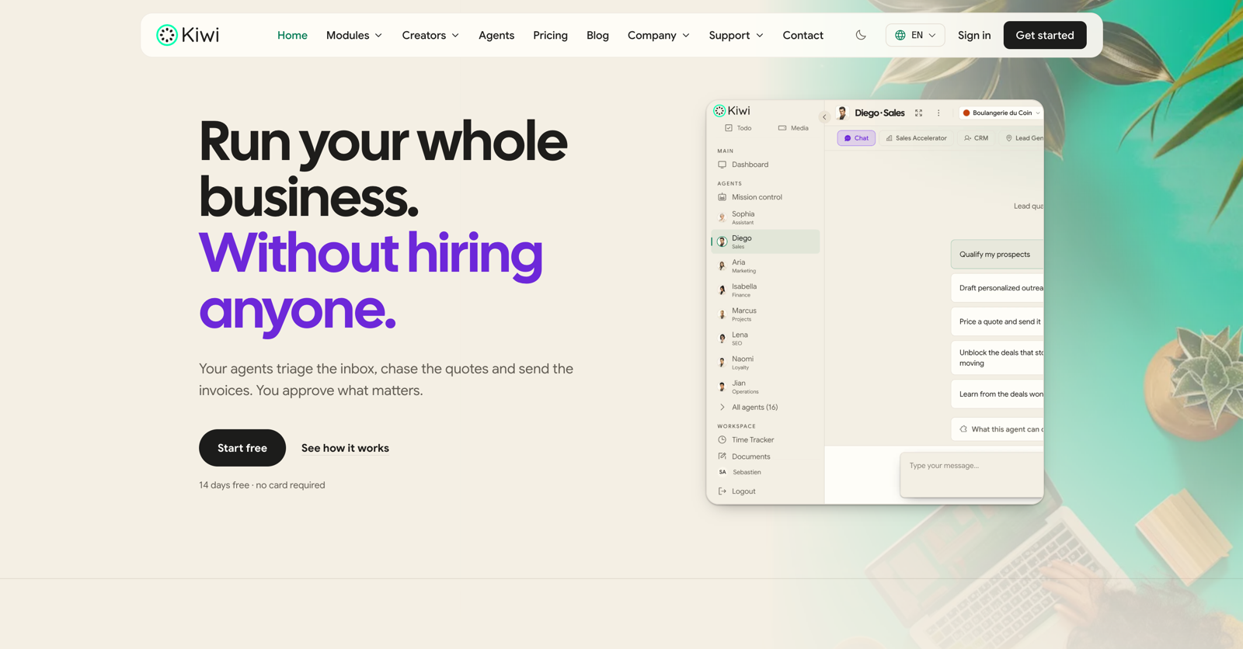Click the Logout icon

point(722,491)
